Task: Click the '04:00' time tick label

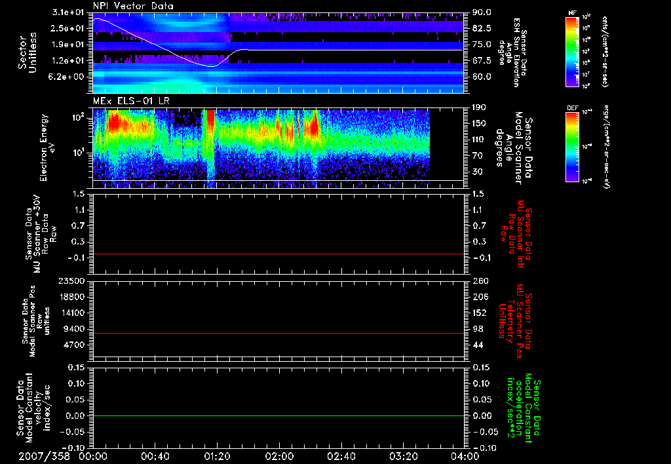Action: (465, 456)
